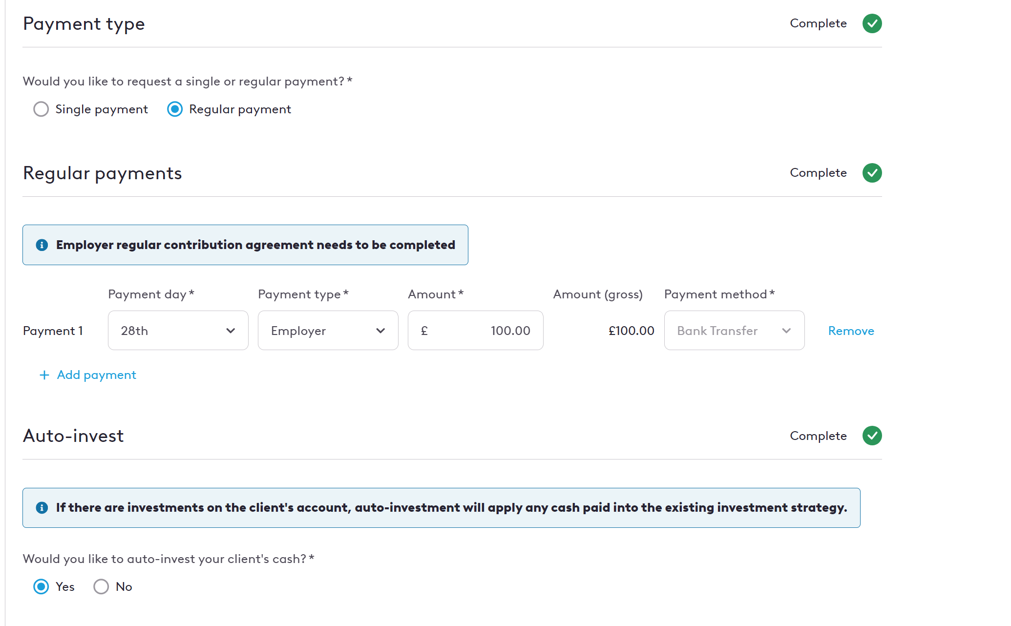Screen dimensions: 1011x626
Task: Open the Payment day dropdown showing 28th
Action: point(178,331)
